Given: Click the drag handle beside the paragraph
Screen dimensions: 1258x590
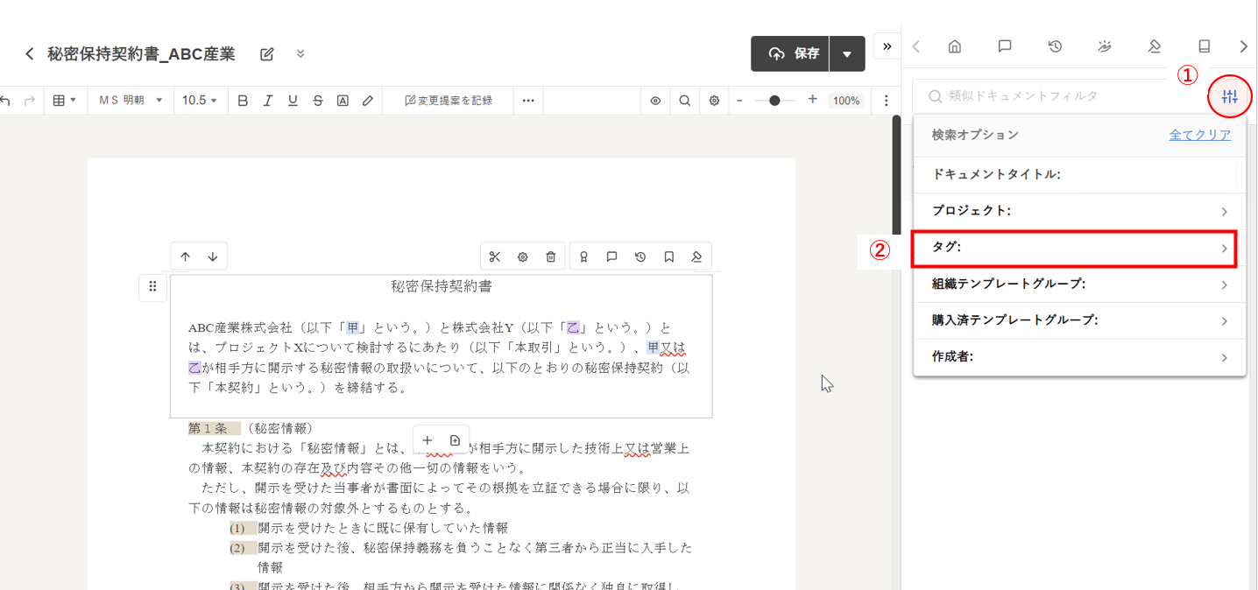Looking at the screenshot, I should click(152, 286).
